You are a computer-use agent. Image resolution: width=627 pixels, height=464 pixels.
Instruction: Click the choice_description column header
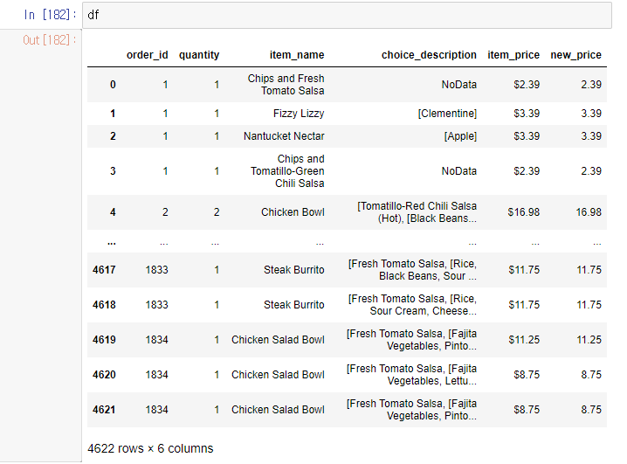click(429, 55)
